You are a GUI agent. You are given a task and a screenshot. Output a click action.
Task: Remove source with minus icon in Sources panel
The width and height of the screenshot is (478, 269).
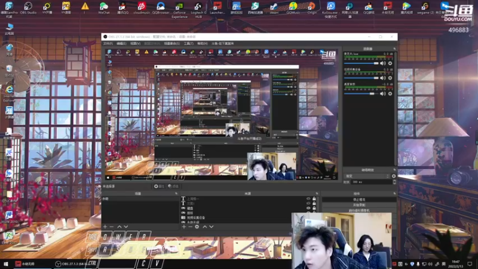(190, 227)
